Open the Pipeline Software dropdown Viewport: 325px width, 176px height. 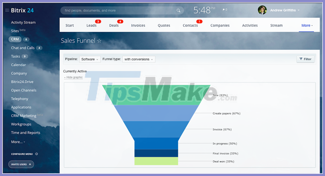90,59
